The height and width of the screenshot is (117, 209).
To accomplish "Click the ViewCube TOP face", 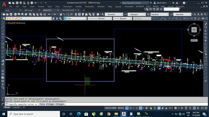I will (194, 30).
